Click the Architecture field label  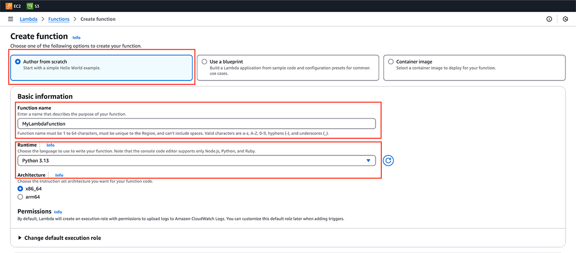[31, 175]
